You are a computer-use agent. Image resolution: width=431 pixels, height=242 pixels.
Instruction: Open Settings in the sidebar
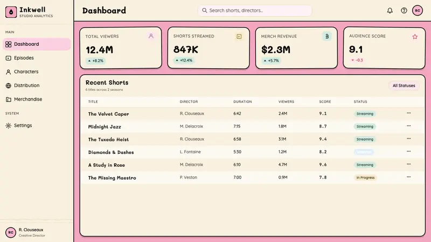pyautogui.click(x=37, y=125)
